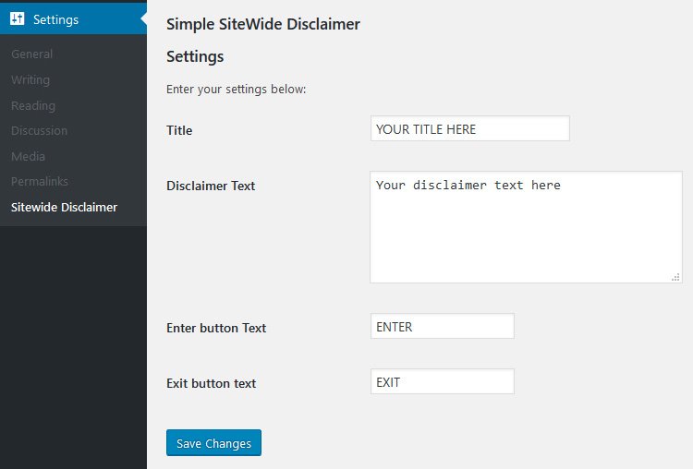Click the Title field label
Viewport: 693px width, 469px height.
coord(179,130)
